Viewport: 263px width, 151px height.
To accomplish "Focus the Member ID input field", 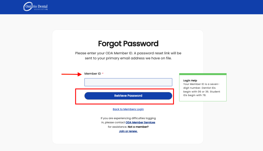I will [128, 82].
